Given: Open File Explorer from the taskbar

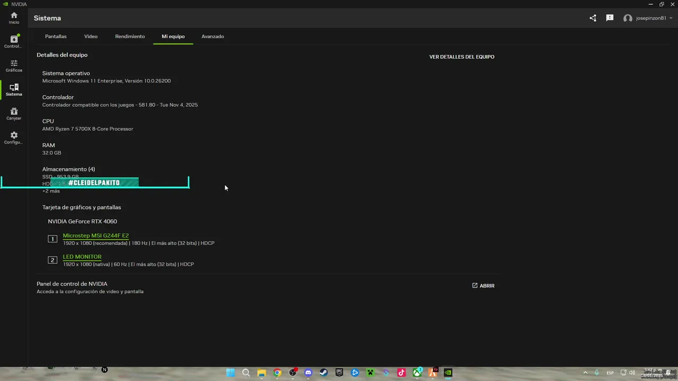Looking at the screenshot, I should (x=261, y=373).
